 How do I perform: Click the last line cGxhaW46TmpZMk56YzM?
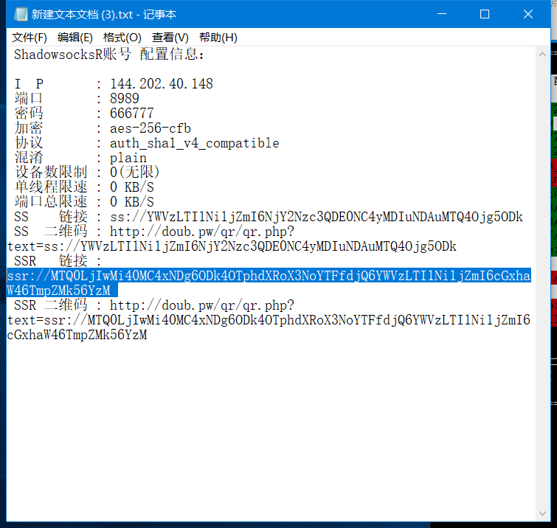click(x=77, y=335)
